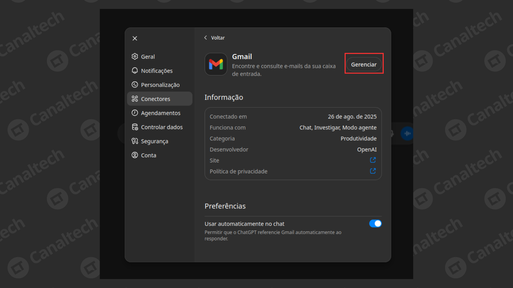
Task: Click the Conectores icon in sidebar
Action: point(135,98)
